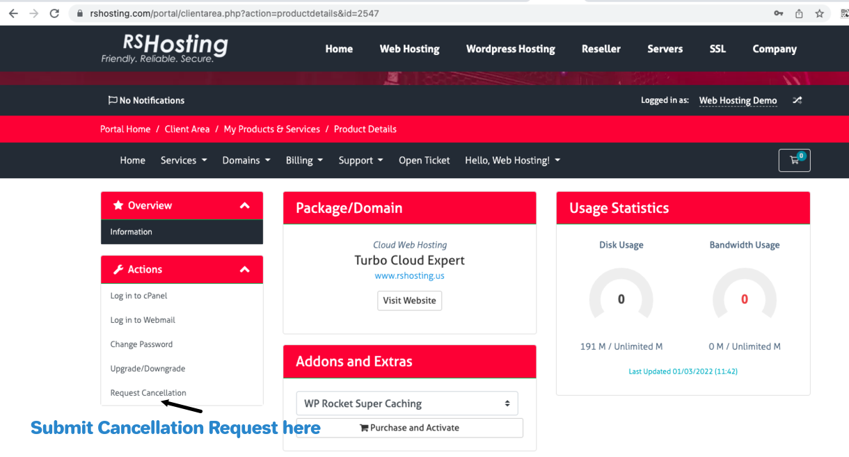Open the www.rshosting.us domain link
The width and height of the screenshot is (849, 457).
(x=409, y=275)
